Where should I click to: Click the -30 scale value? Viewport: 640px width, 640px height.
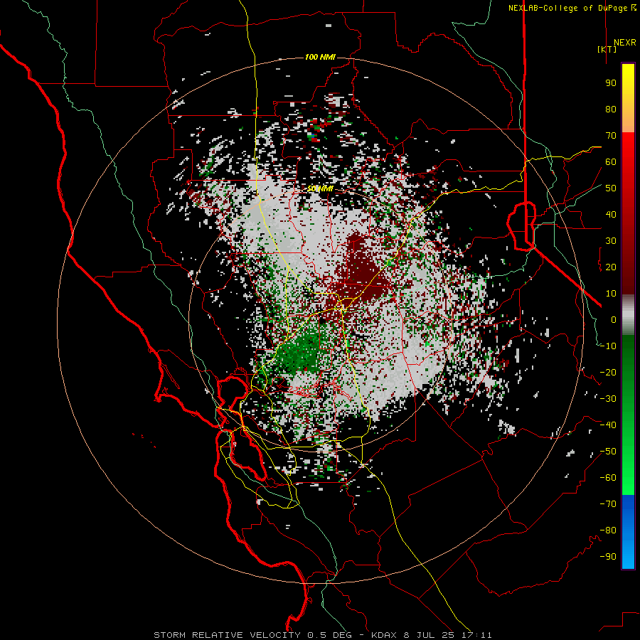(608, 399)
